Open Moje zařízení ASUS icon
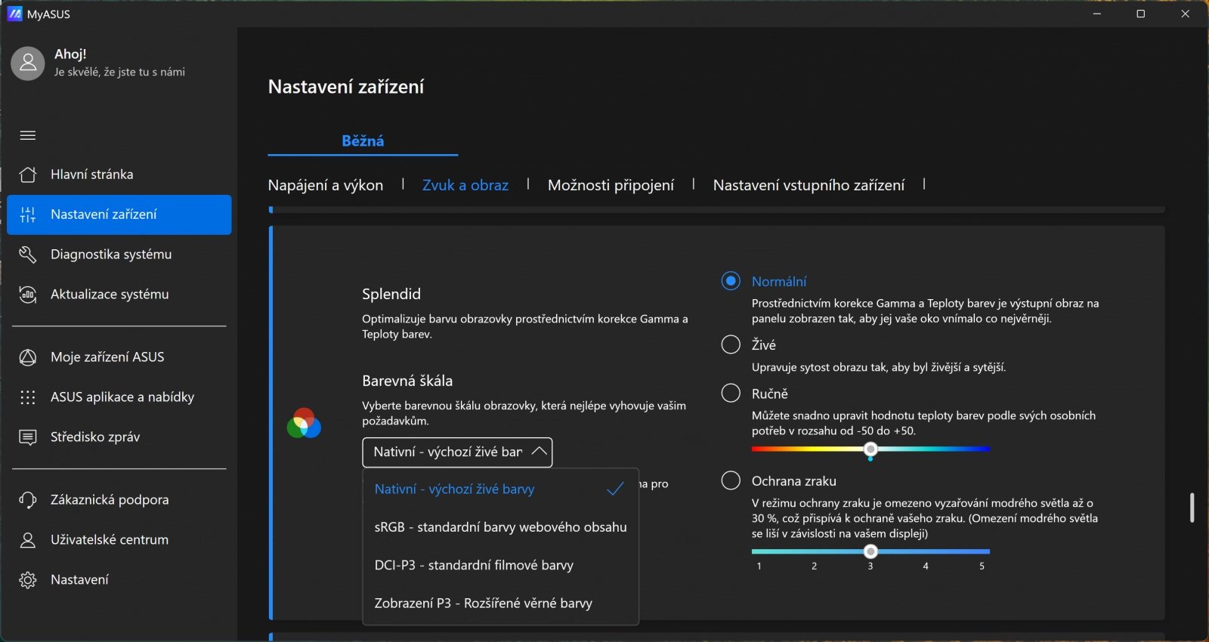The height and width of the screenshot is (642, 1209). pyautogui.click(x=28, y=357)
